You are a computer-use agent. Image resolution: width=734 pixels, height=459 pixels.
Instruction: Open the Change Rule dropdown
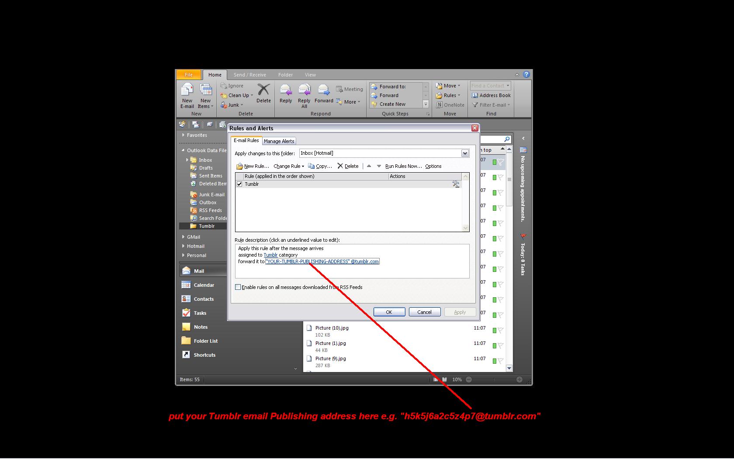pos(289,166)
